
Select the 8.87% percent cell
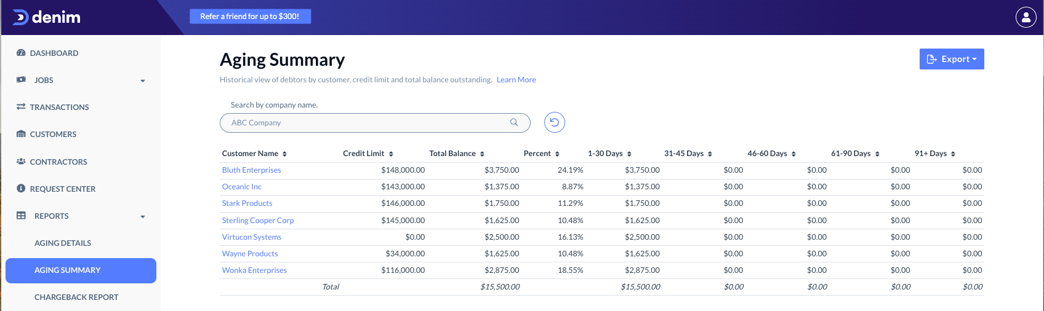tap(572, 187)
